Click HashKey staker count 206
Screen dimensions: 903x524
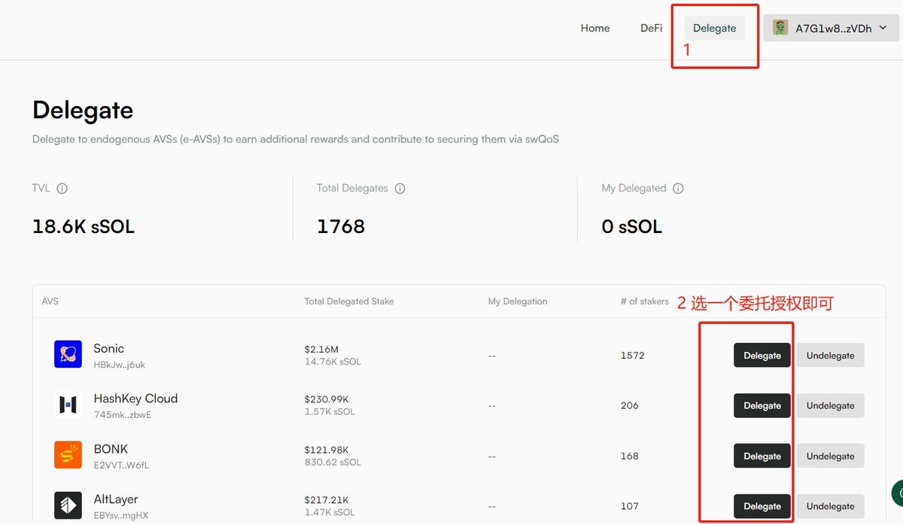tap(629, 405)
